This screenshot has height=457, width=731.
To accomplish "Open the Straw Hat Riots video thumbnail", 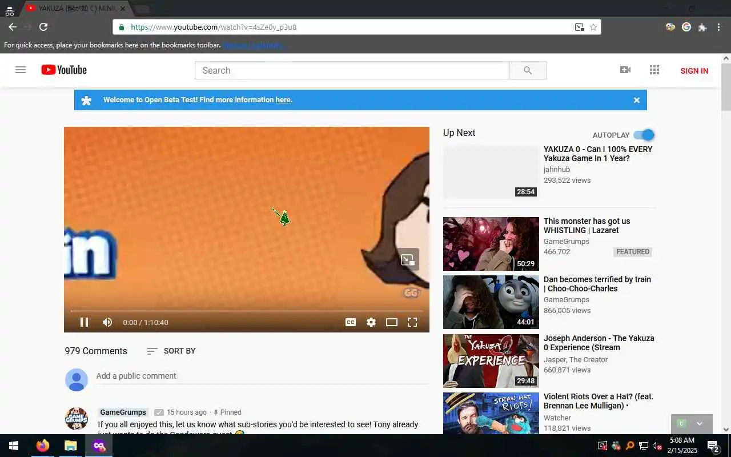I will click(491, 414).
